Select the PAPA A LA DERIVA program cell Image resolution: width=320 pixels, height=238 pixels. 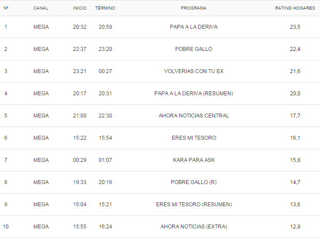coord(193,27)
